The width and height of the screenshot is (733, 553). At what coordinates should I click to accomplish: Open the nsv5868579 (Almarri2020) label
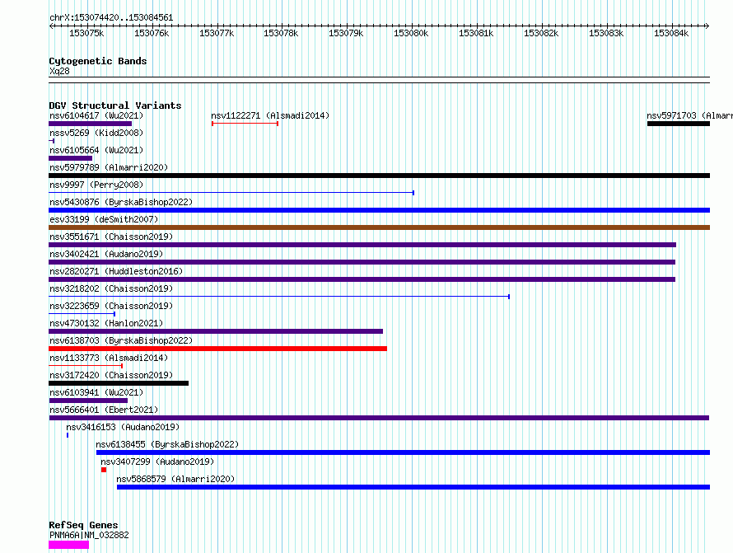tap(175, 479)
